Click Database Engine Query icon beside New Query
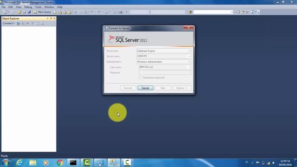The image size is (297, 167). [x=55, y=12]
